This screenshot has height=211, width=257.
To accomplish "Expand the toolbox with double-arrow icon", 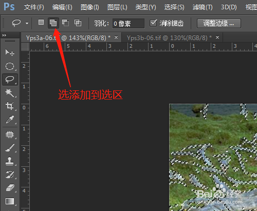I will 4,35.
